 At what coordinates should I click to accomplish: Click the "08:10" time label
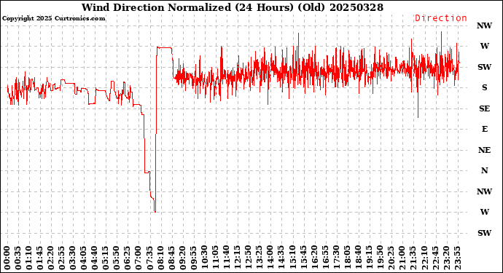point(160,258)
